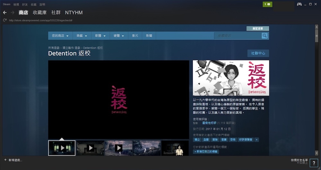
Task: Click the page scrollbar down arrow
Action: point(317,153)
